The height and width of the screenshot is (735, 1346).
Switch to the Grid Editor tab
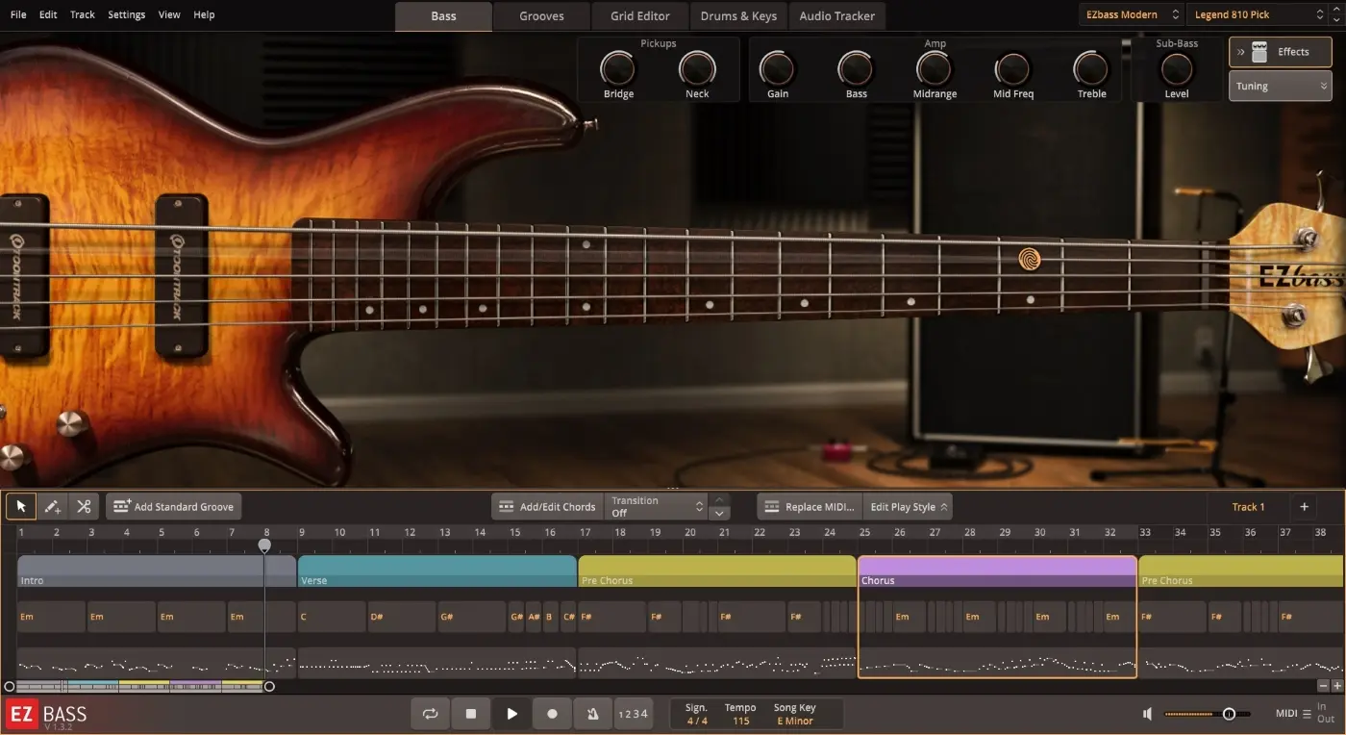tap(639, 16)
